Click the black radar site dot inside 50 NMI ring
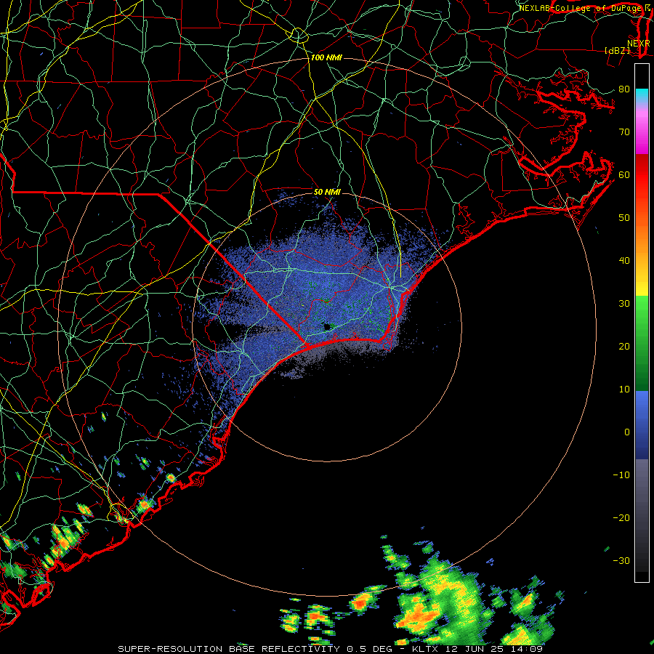The height and width of the screenshot is (654, 654). pos(326,326)
